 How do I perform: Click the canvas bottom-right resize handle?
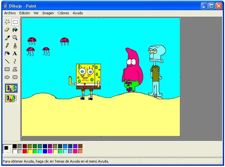click(180, 136)
